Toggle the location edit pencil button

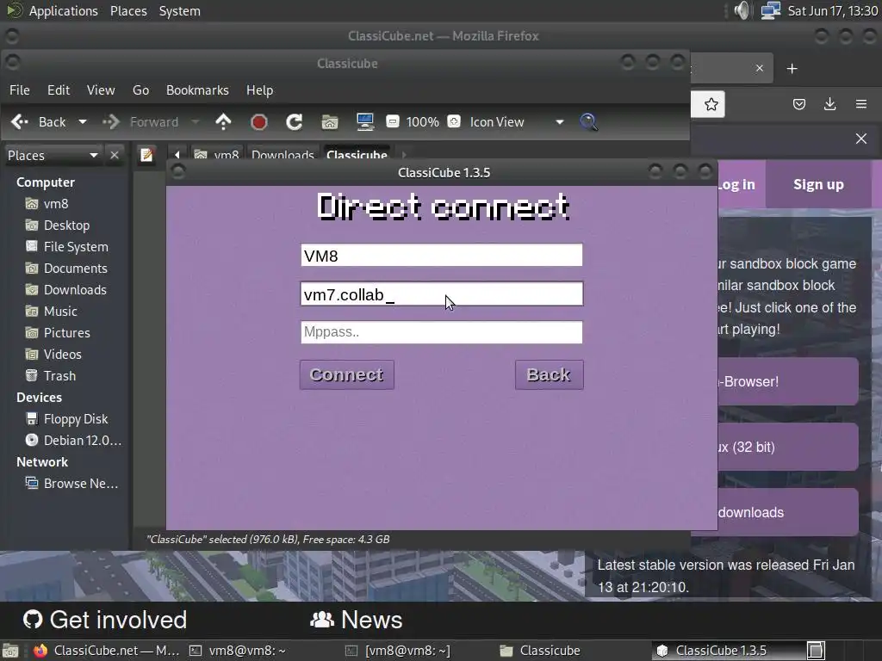tap(146, 155)
